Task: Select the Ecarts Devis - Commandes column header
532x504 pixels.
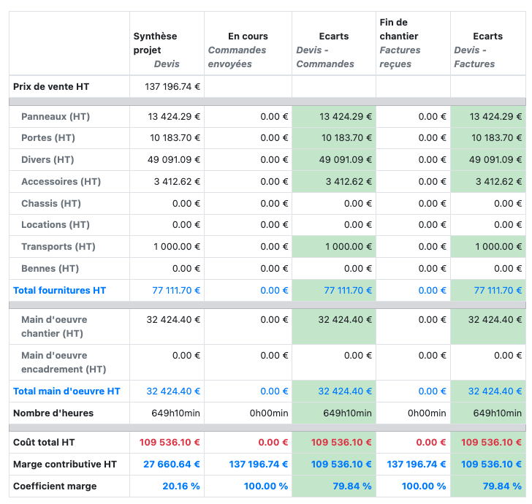Action: pos(333,50)
